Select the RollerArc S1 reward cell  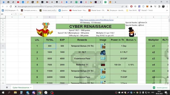[x=82, y=65]
